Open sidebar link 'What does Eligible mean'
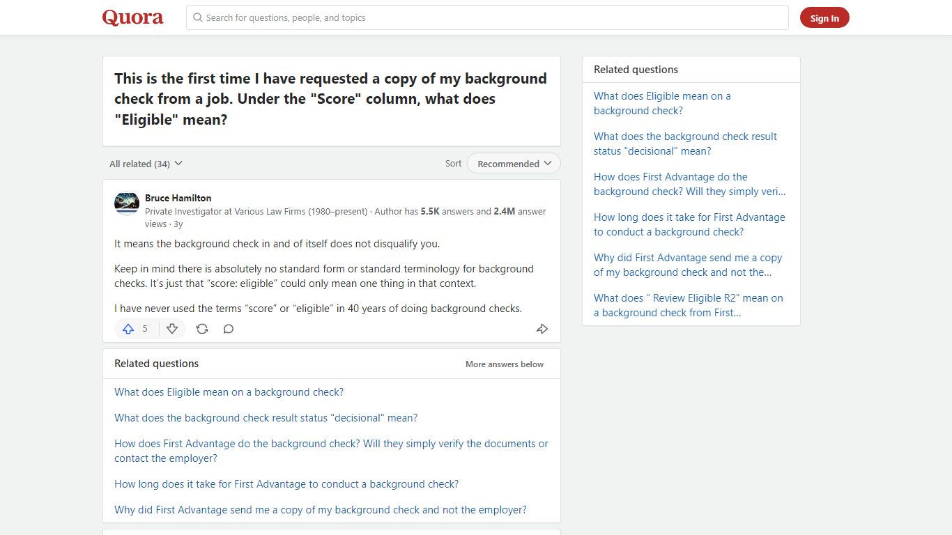Viewport: 952px width, 535px height. click(x=662, y=103)
